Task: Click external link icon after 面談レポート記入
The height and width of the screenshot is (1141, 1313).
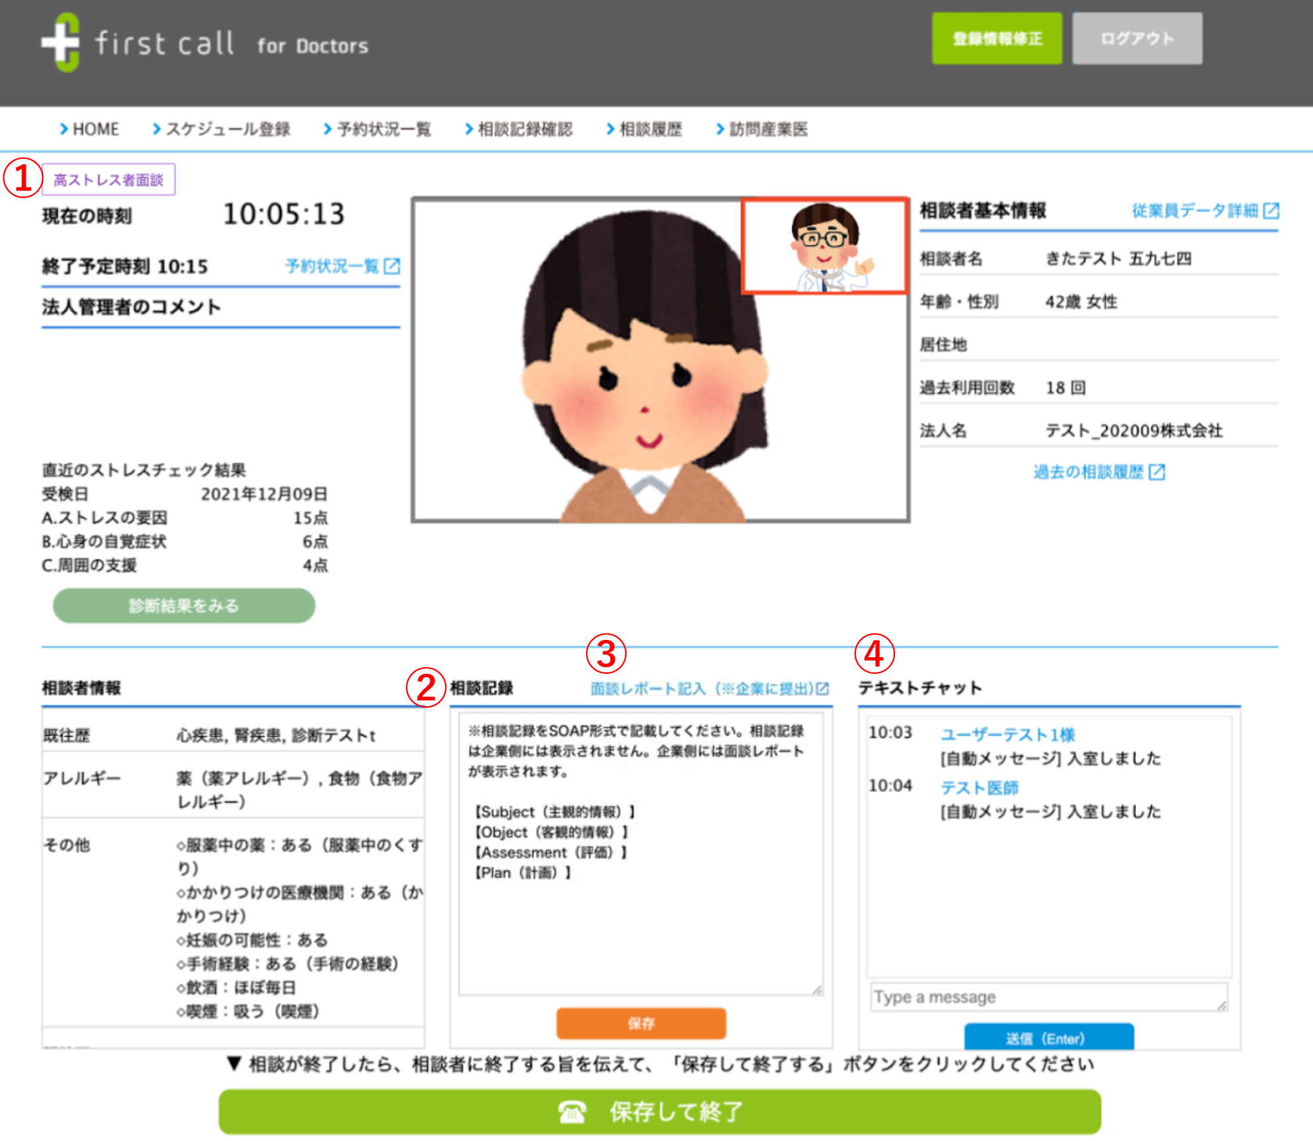Action: [823, 688]
